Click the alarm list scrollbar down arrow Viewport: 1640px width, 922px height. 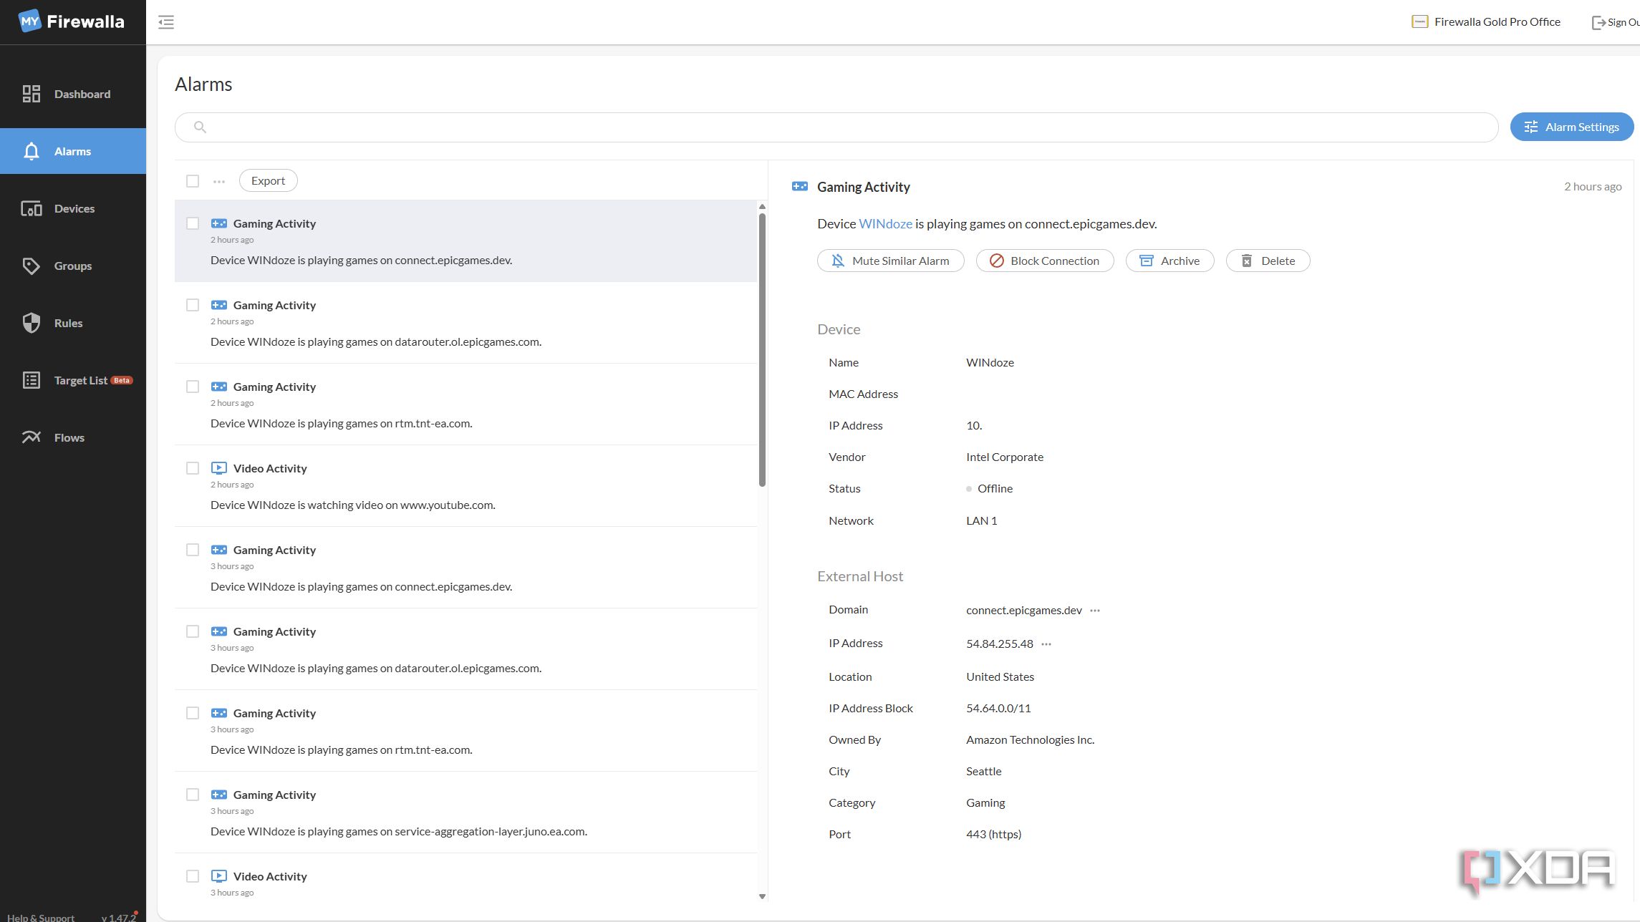(762, 896)
